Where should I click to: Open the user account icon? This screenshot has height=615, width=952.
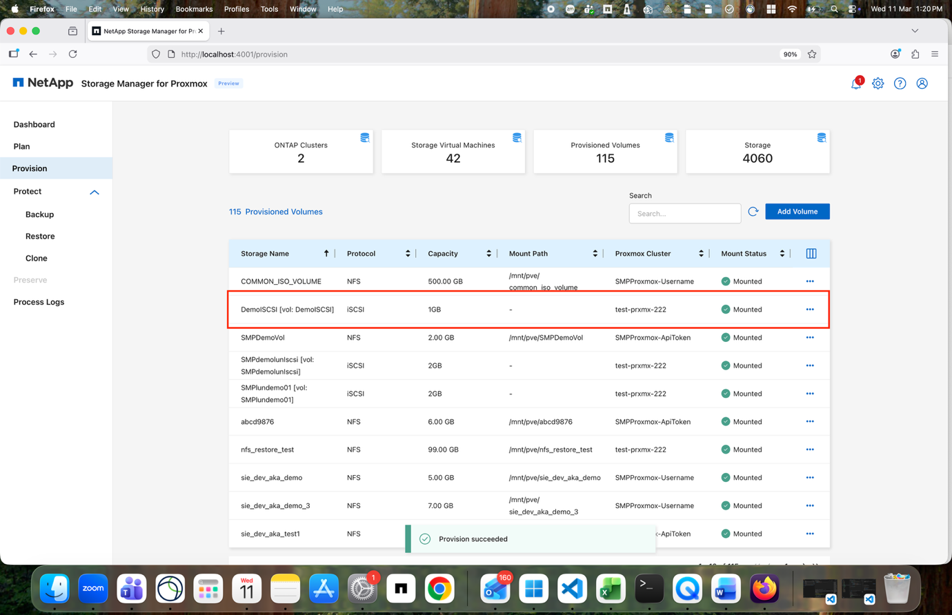922,83
